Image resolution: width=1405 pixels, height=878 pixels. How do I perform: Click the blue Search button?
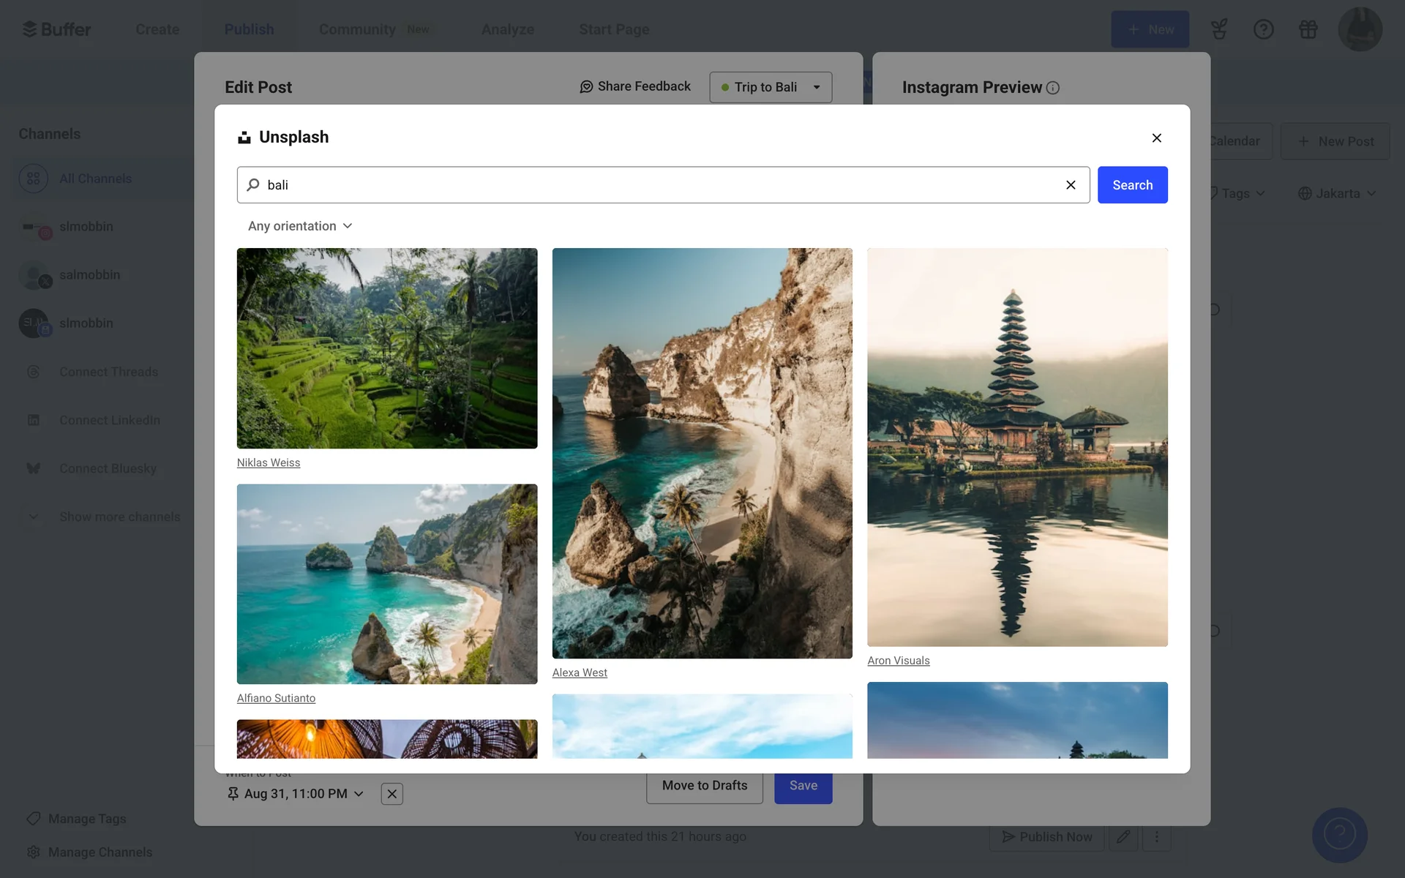click(1132, 185)
